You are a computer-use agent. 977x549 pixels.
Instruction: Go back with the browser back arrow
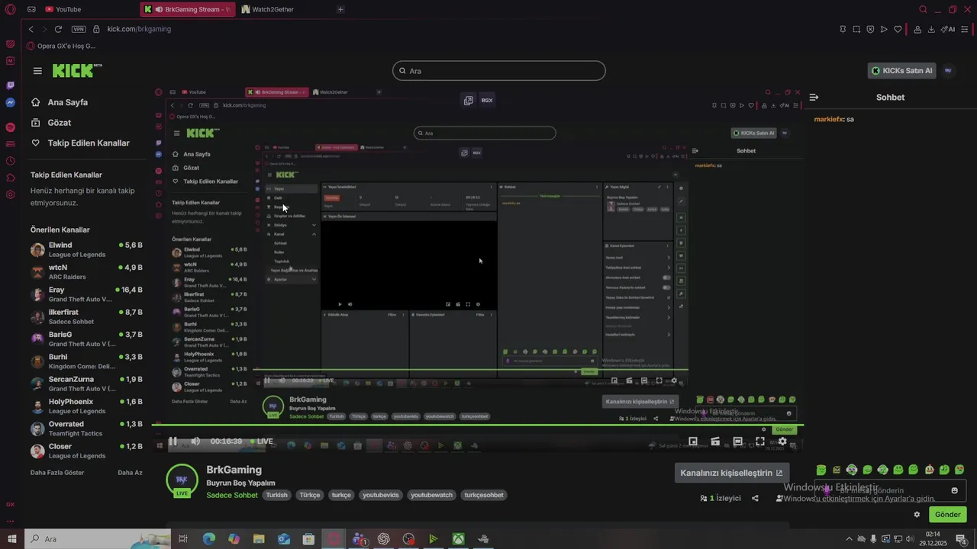[x=31, y=29]
